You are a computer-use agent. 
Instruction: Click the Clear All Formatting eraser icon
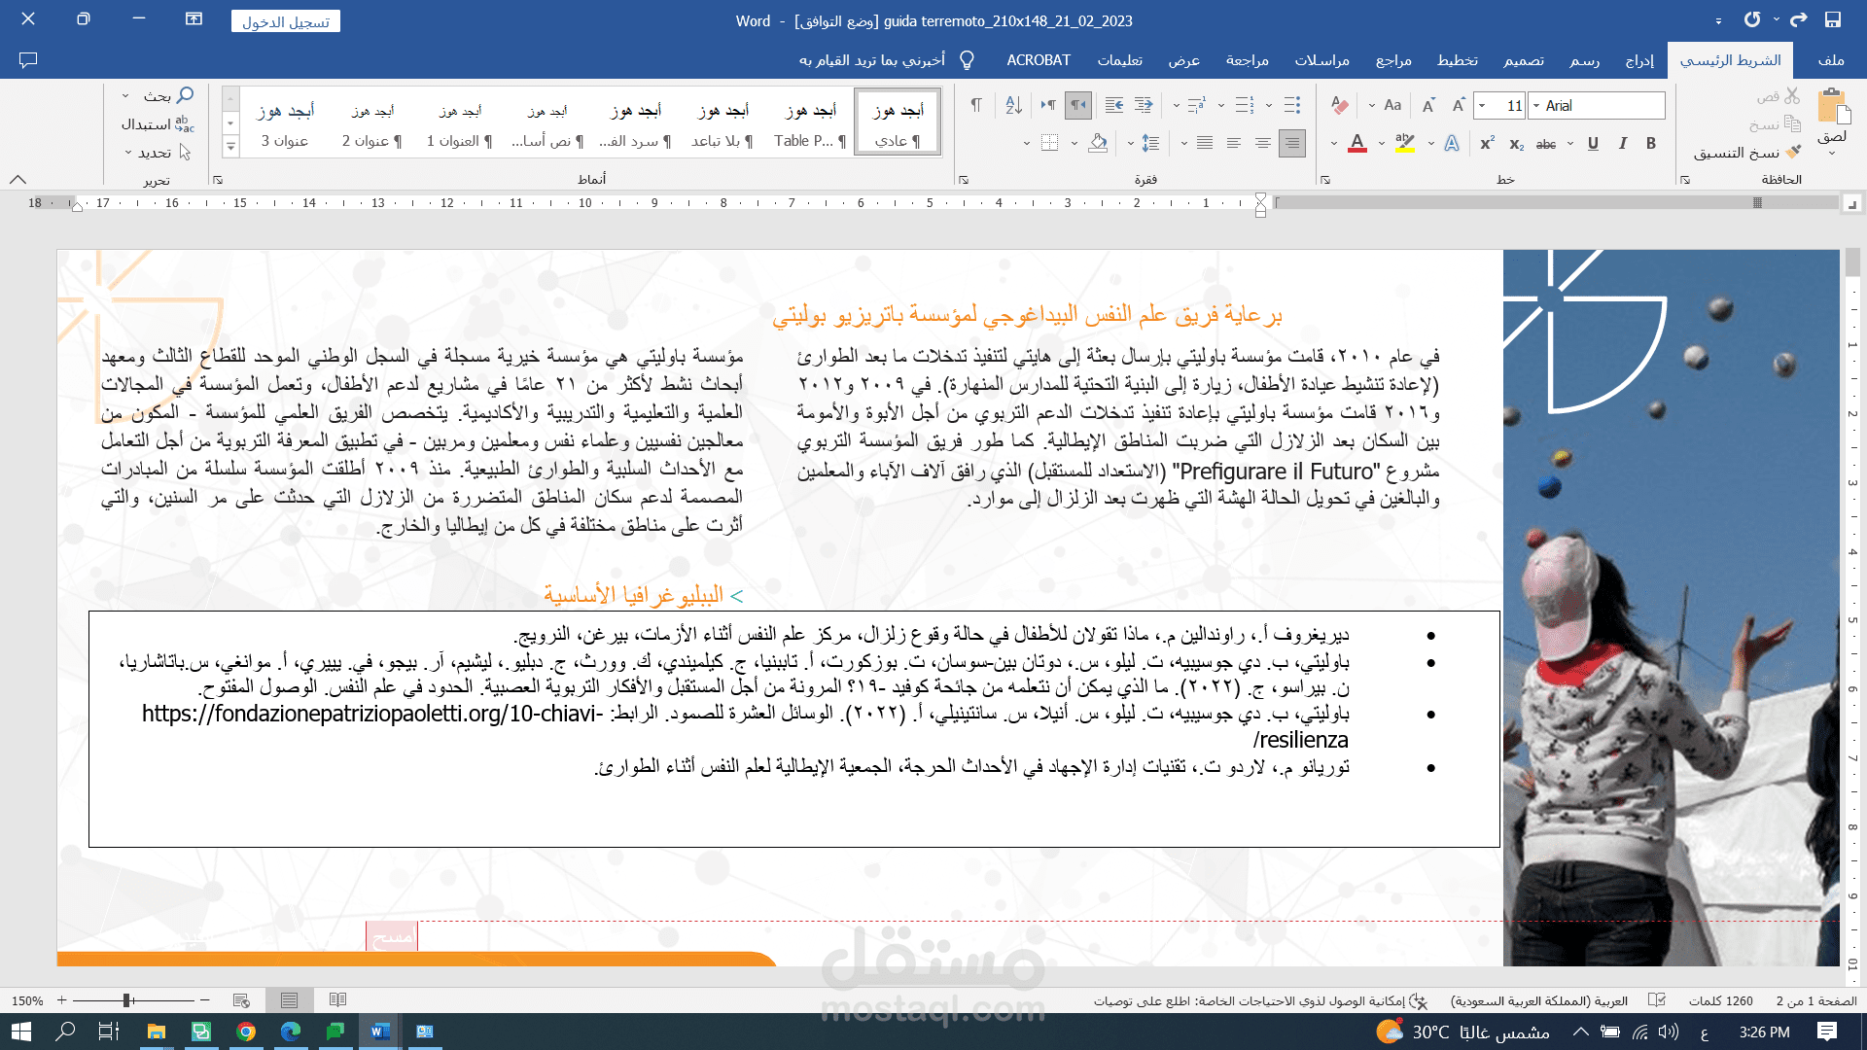(x=1339, y=105)
